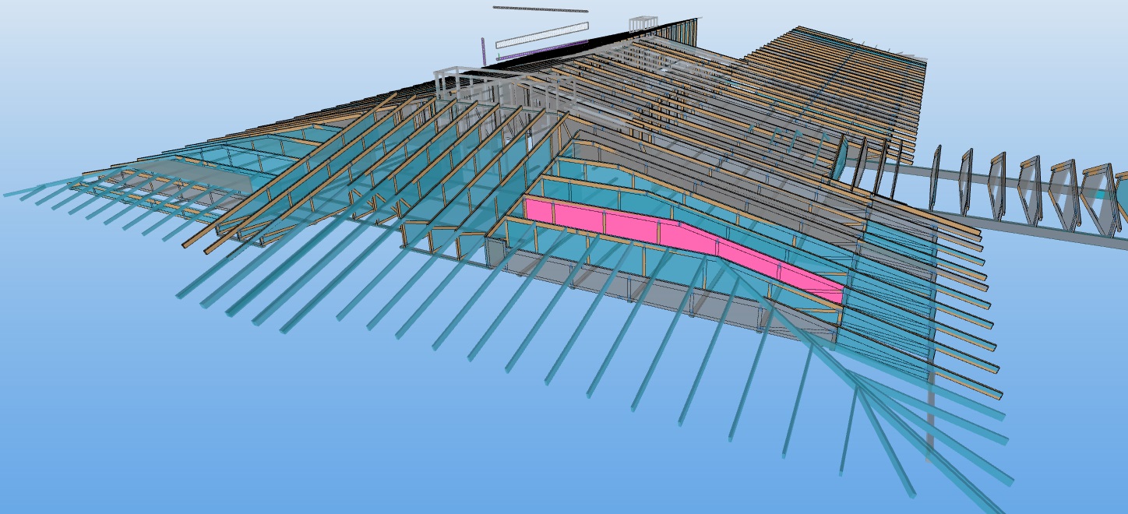The height and width of the screenshot is (514, 1128).
Task: Select the black ridge strip along the roof top
Action: coord(592,44)
